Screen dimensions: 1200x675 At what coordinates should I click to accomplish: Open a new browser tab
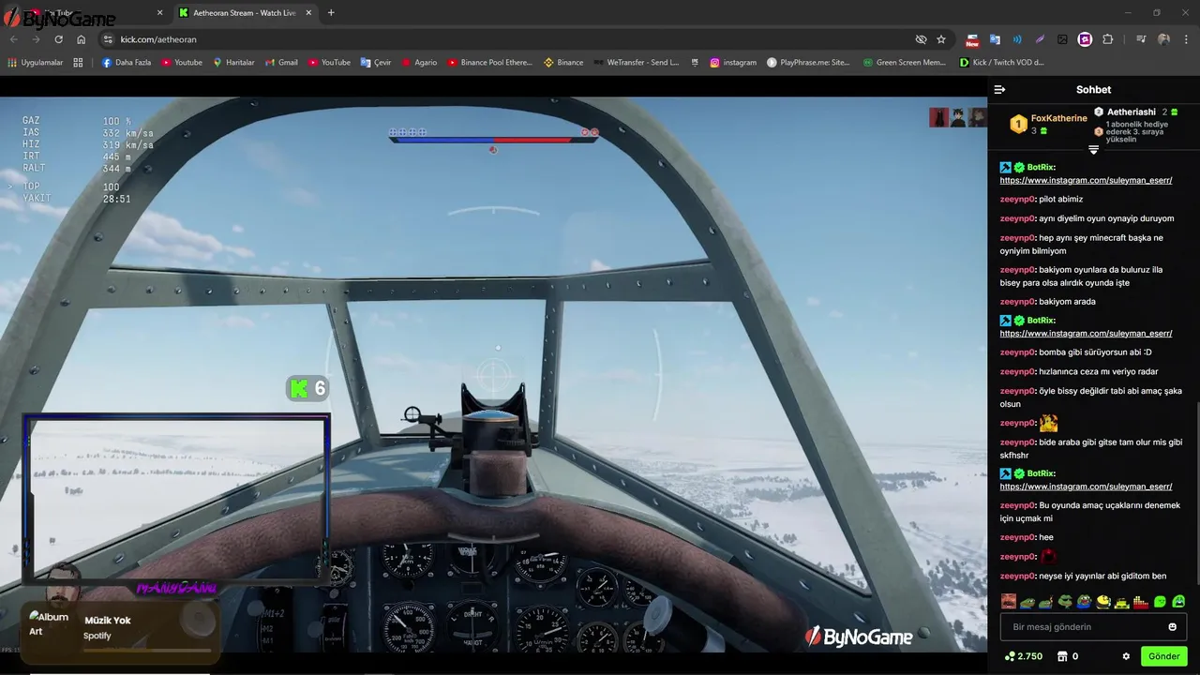(331, 13)
